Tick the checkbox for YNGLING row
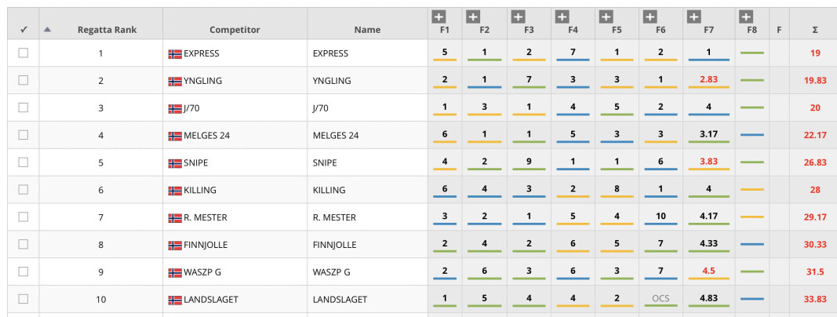This screenshot has width=837, height=317. click(x=23, y=80)
